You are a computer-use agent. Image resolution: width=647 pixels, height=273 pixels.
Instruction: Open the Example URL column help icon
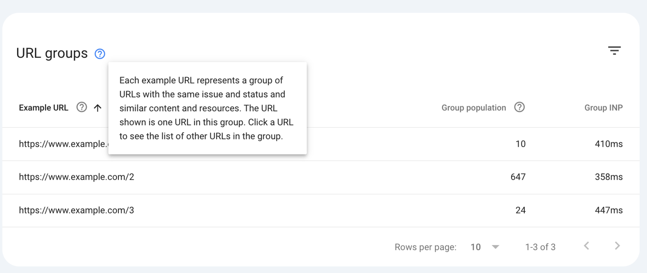coord(81,107)
